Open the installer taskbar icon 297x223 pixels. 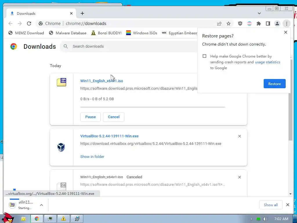(77, 219)
